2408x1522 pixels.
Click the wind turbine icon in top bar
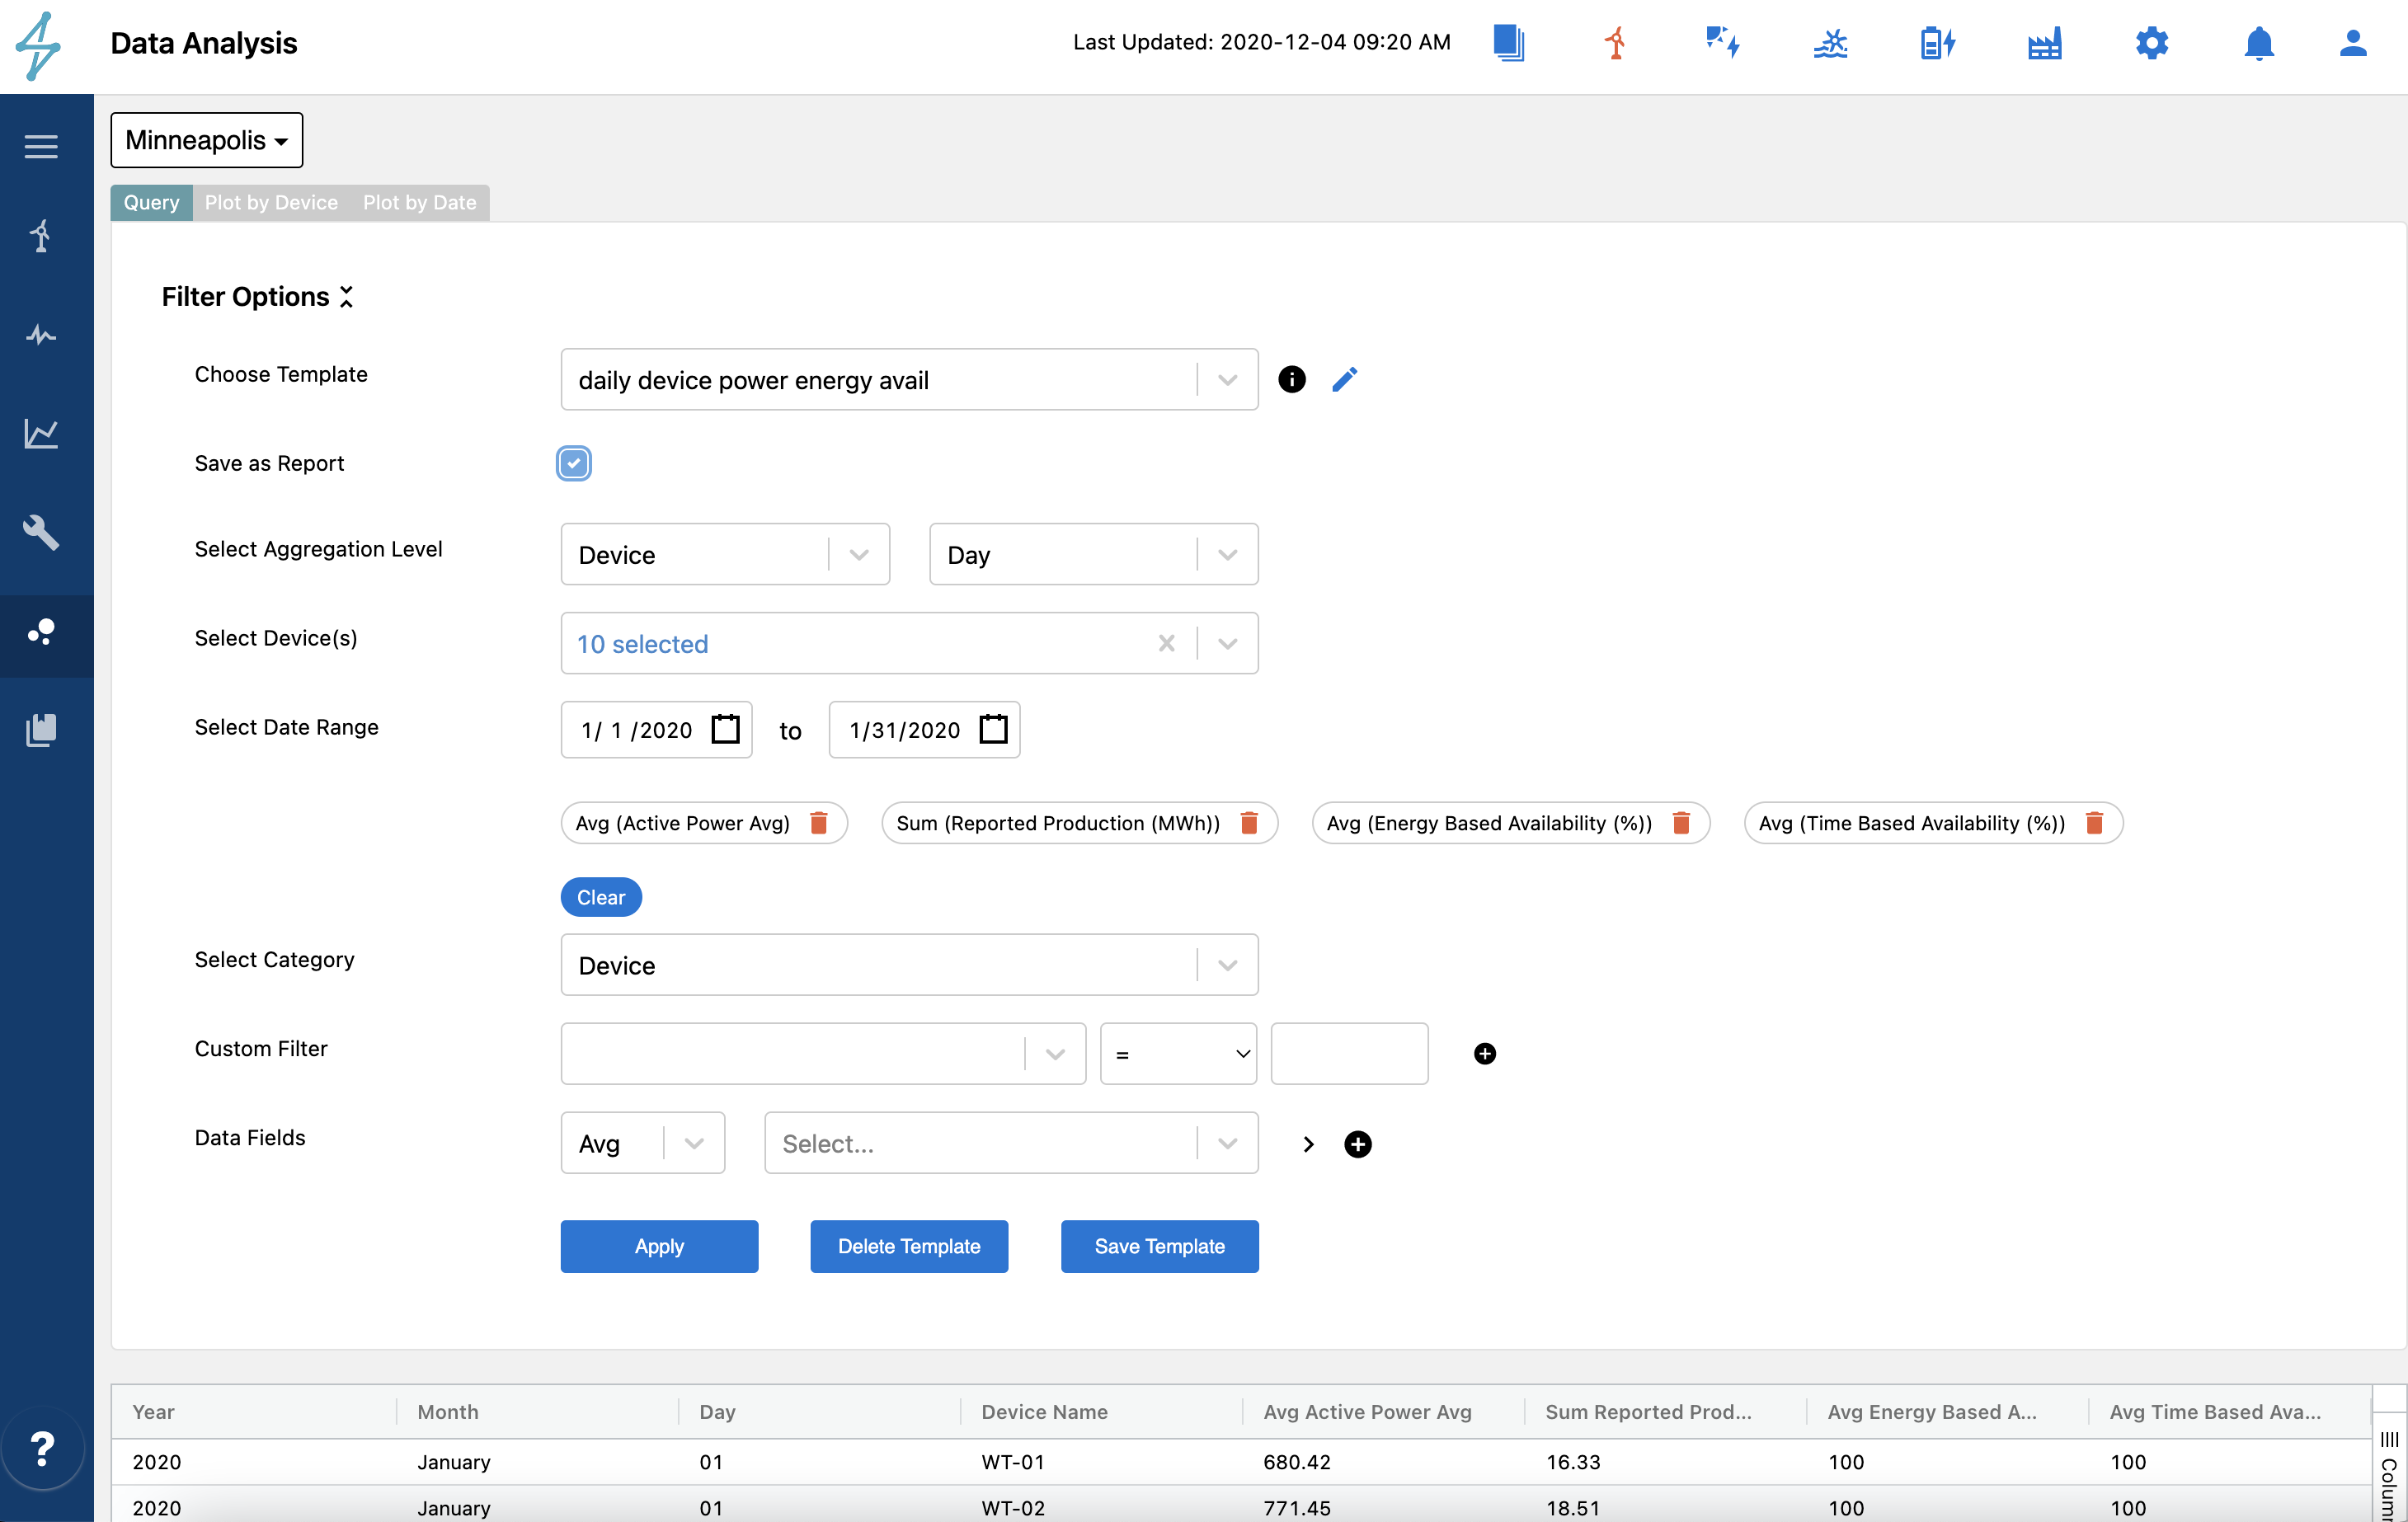[x=1615, y=43]
